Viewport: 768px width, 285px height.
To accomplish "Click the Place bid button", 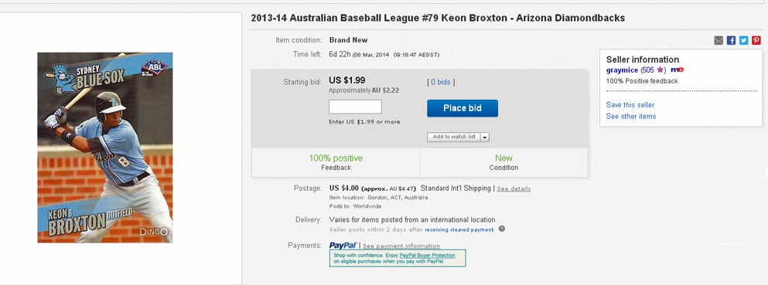I will coord(463,109).
